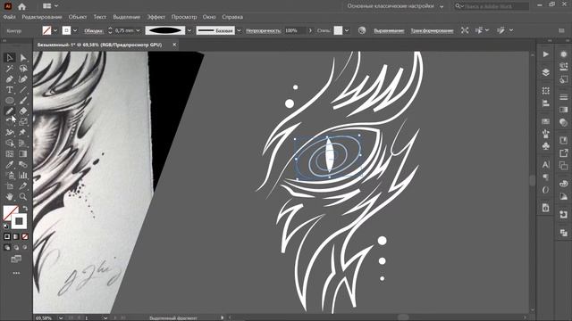Open the Symbols panel clover icon
Screen dimensions: 572x321
[546, 146]
